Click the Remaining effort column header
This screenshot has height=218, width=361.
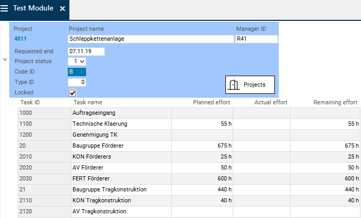click(335, 102)
